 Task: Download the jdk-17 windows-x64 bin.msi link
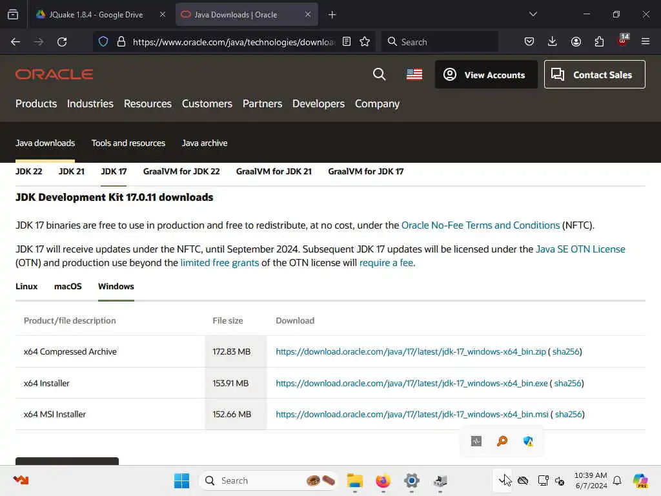click(412, 415)
